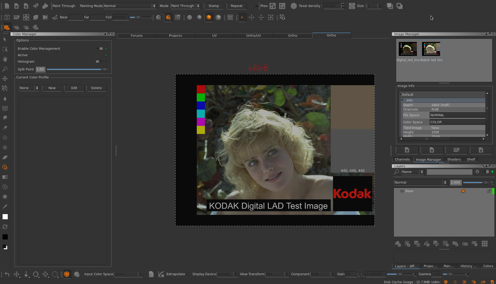Screen dimensions: 496x284
Task: Open the Layers filter Name dropdown
Action: (413, 172)
